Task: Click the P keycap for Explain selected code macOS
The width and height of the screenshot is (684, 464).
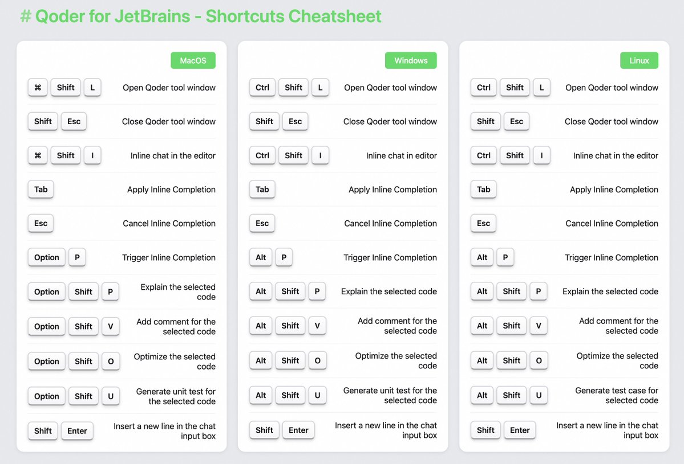Action: pos(111,291)
